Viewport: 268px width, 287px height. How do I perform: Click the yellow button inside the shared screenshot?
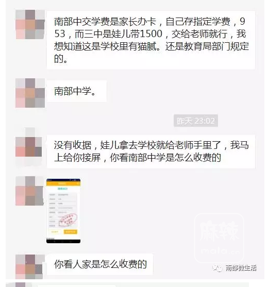pos(71,232)
